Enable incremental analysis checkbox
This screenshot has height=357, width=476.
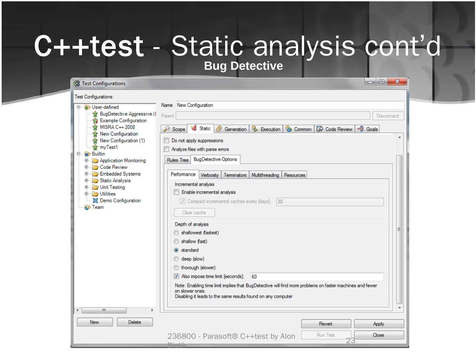pyautogui.click(x=177, y=192)
